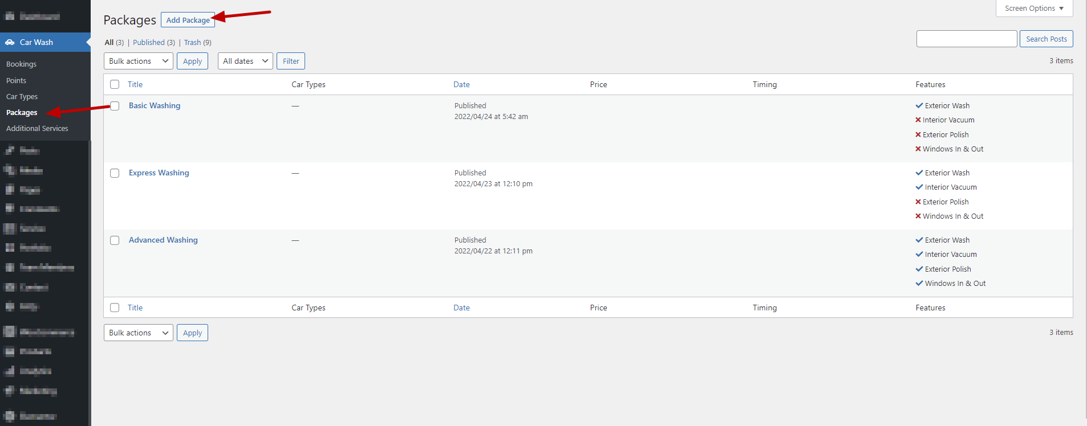Click red X beside Basic Washing's Windows In & Out

pos(918,149)
